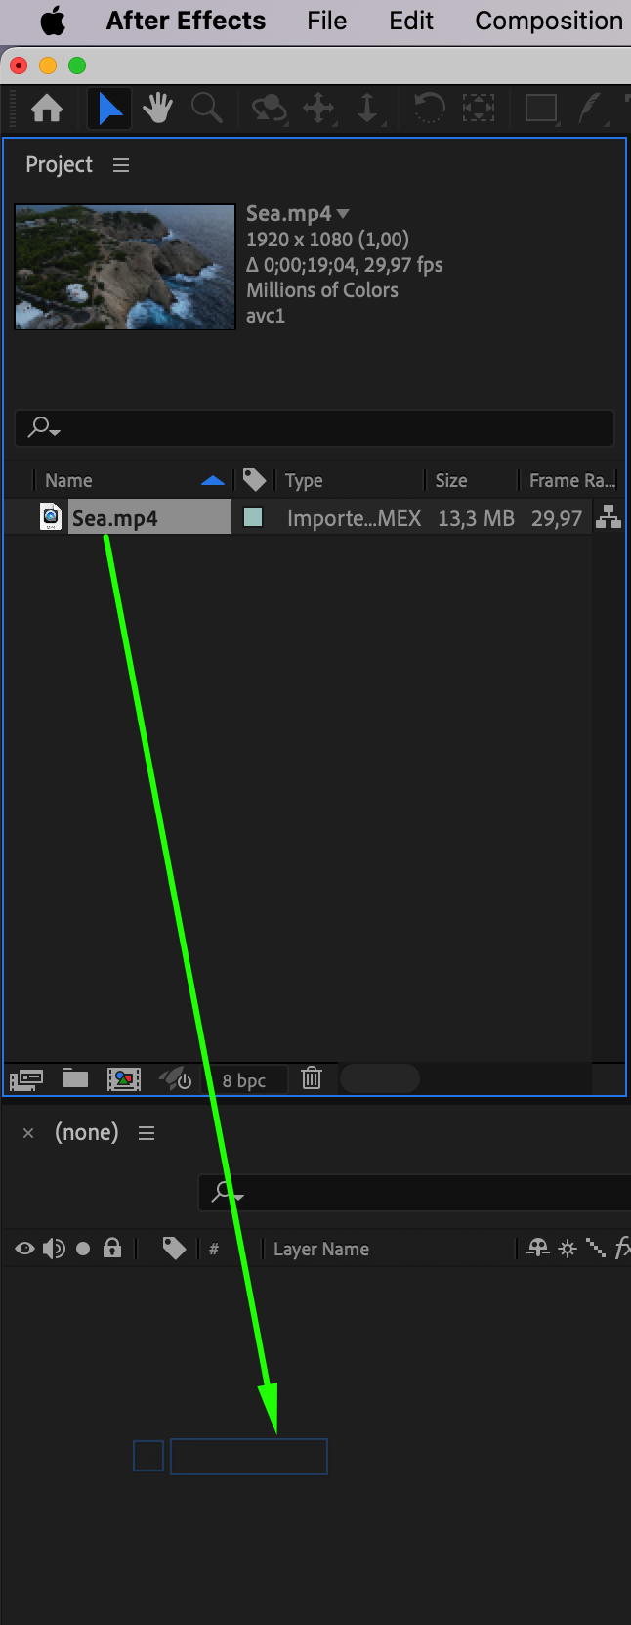631x1625 pixels.
Task: Open the (none) timeline panel menu
Action: tap(147, 1133)
